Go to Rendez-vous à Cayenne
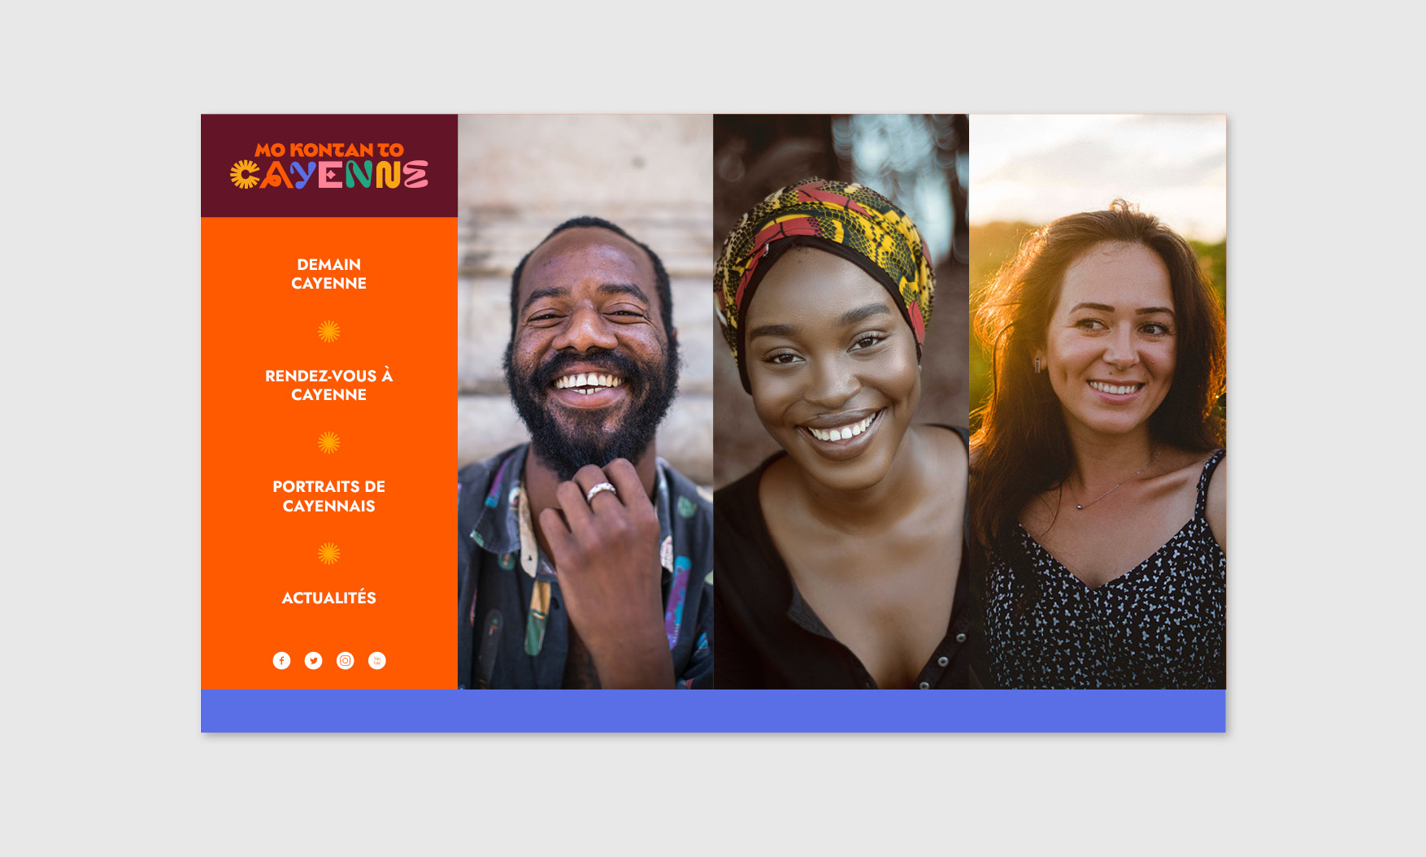 pos(328,385)
